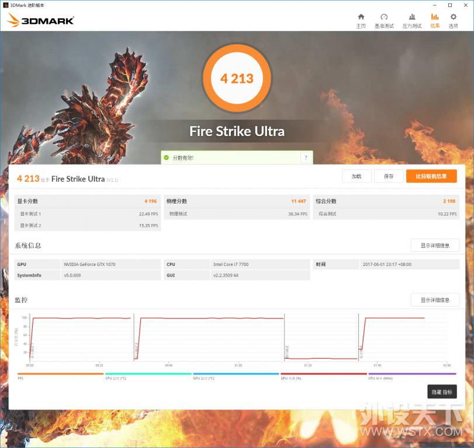Select the 10.22 FPS combined test row
474x448 pixels.
[386, 214]
